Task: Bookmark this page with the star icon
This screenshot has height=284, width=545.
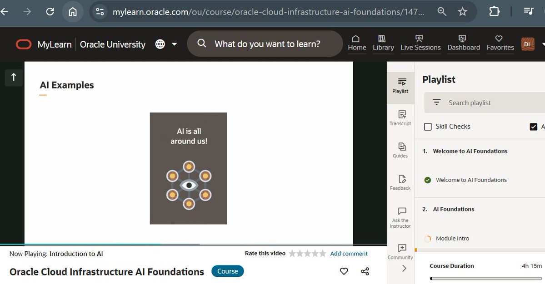Action: pyautogui.click(x=462, y=11)
